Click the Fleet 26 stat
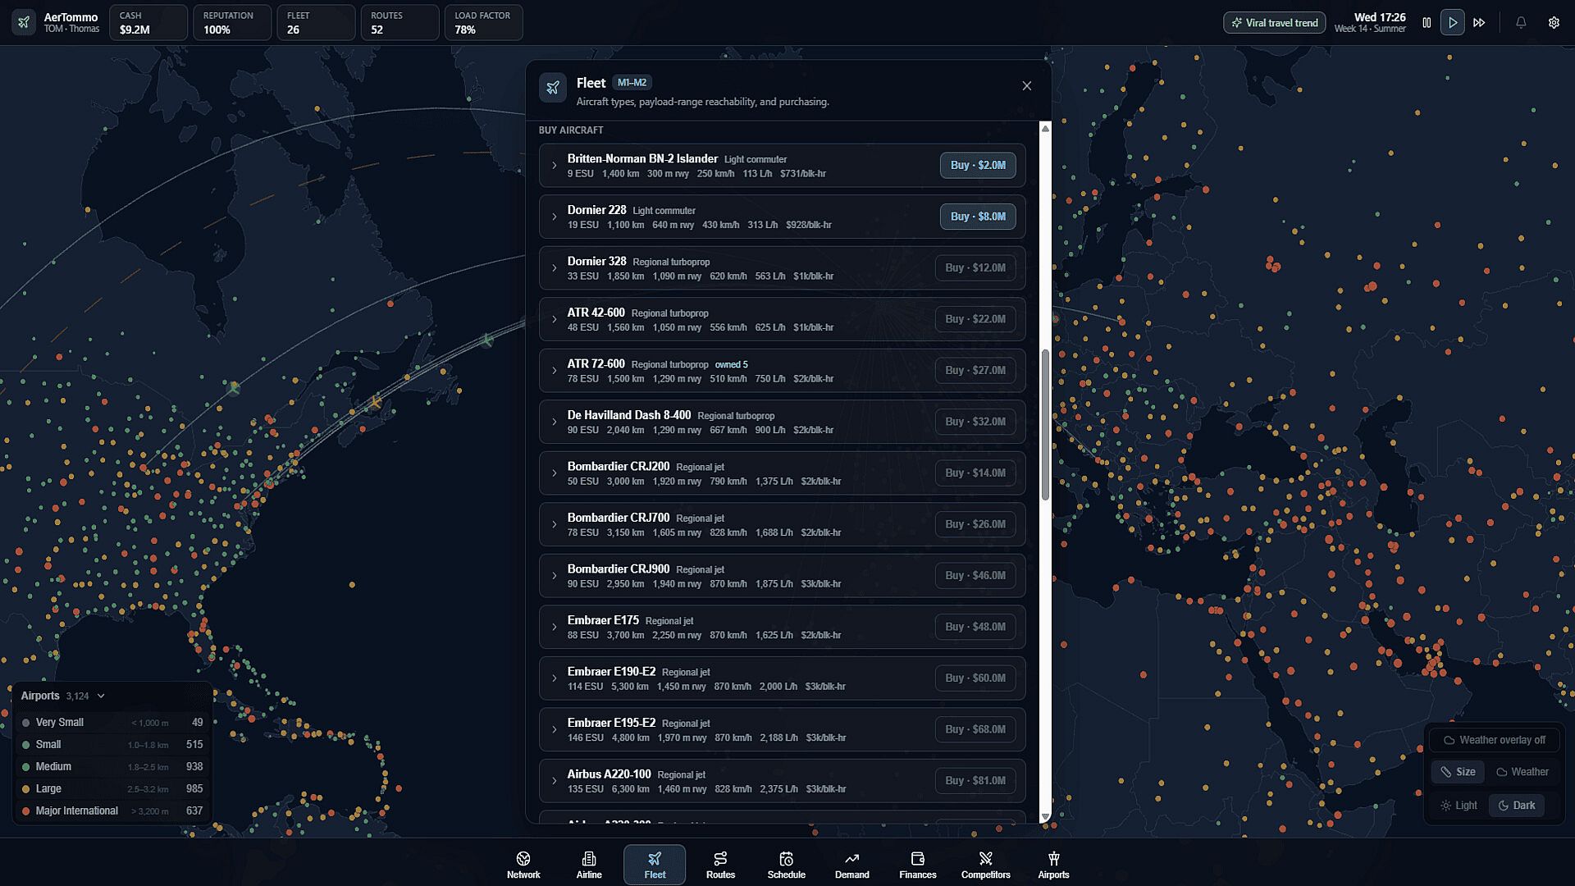This screenshot has height=886, width=1575. [x=316, y=23]
